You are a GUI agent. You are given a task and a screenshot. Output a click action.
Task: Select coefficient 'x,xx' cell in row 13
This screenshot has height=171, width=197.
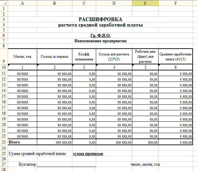click(x=84, y=85)
